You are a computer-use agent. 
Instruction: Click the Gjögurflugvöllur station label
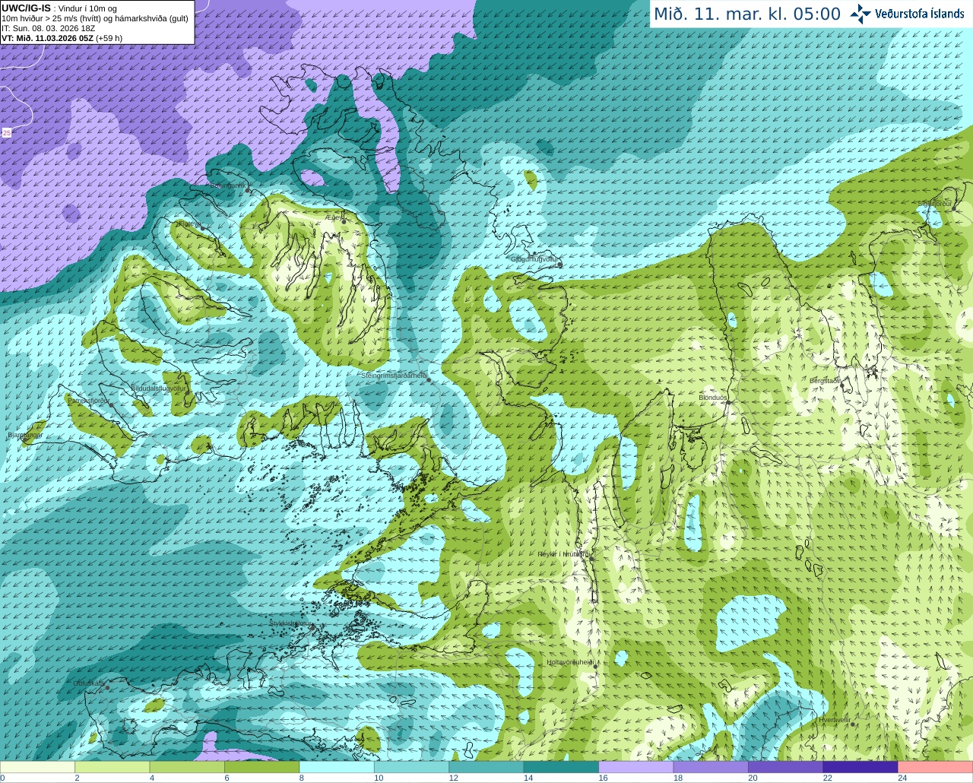(x=535, y=259)
